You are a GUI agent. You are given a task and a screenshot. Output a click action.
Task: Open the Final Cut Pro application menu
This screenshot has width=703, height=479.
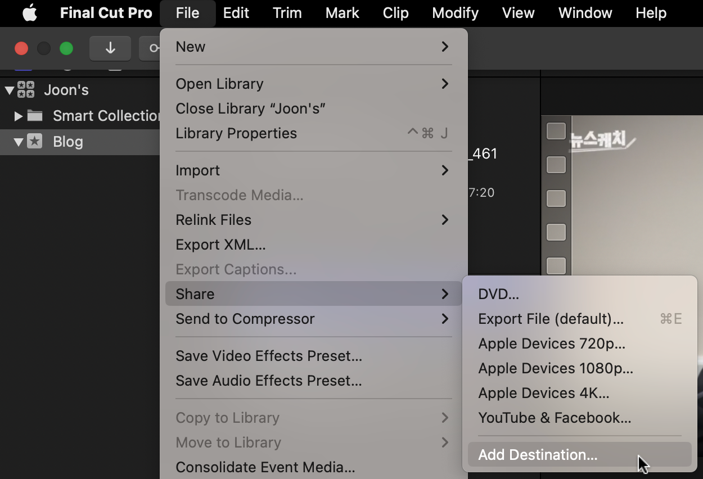[x=106, y=13]
